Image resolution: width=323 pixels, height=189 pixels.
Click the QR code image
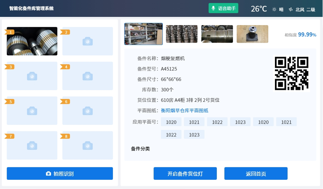point(292,74)
